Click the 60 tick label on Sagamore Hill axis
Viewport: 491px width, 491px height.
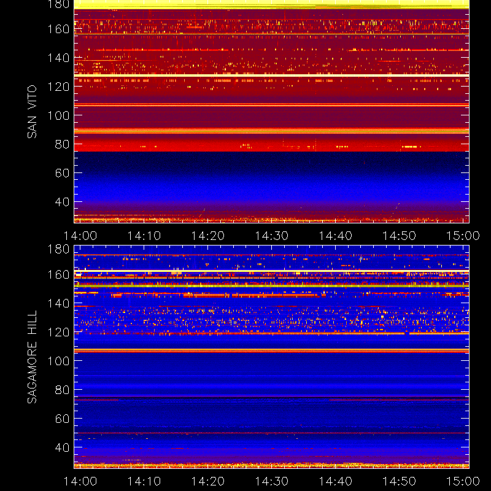tap(63, 419)
